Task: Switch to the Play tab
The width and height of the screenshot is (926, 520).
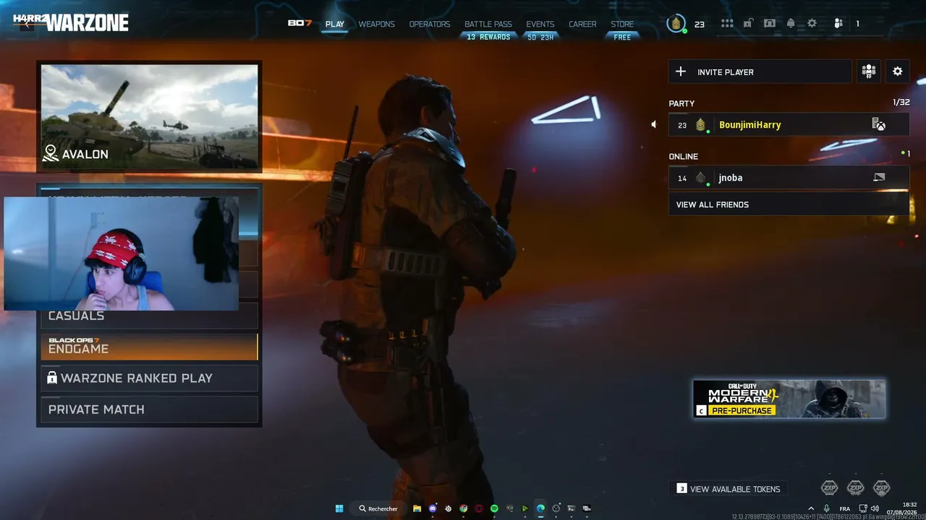Action: [x=335, y=24]
